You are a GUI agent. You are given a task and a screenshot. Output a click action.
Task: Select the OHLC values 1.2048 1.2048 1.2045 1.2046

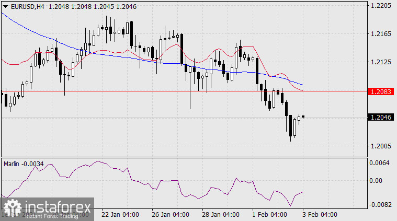(93, 7)
